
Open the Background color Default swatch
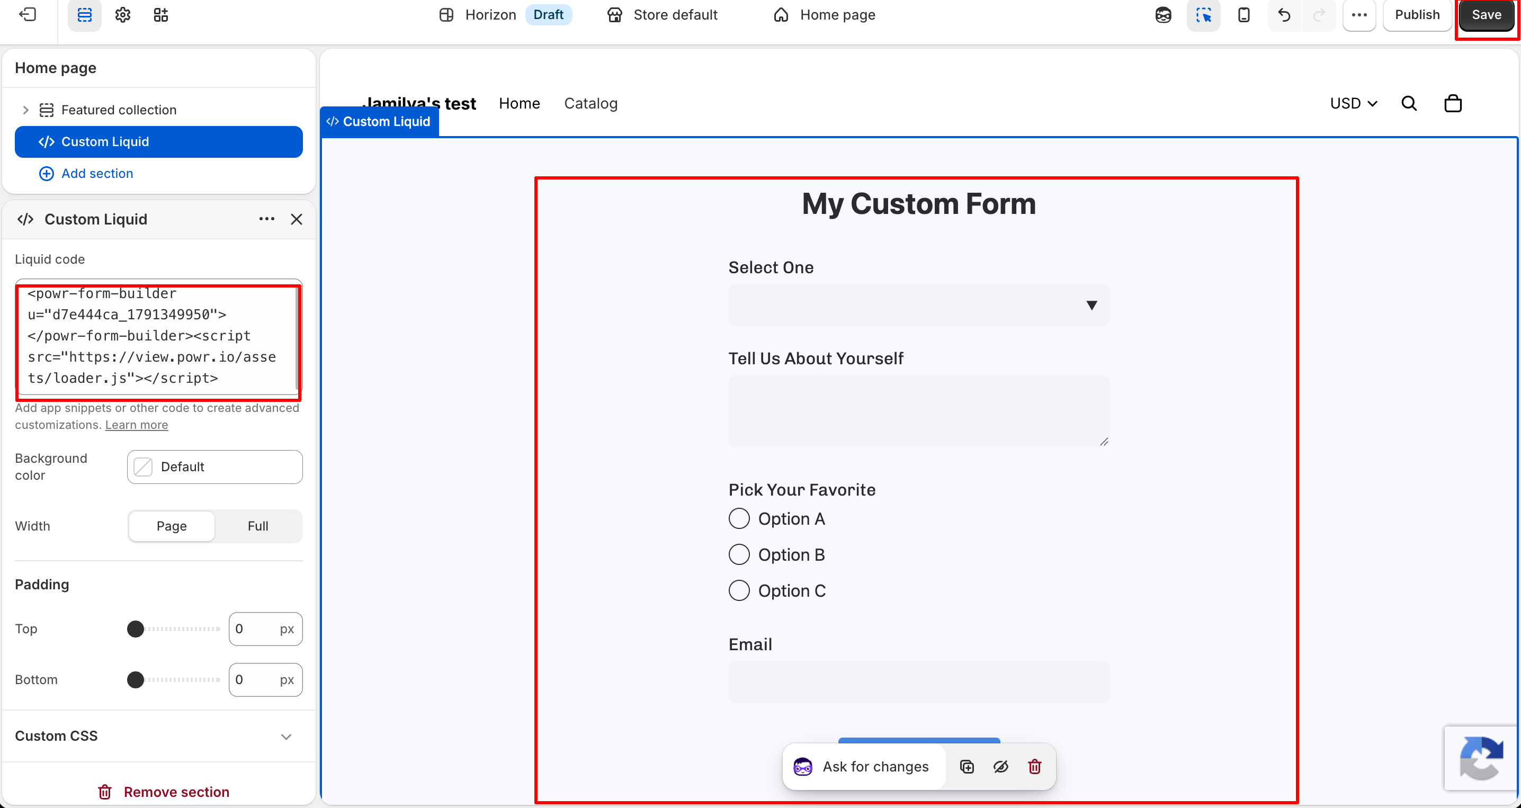(215, 467)
